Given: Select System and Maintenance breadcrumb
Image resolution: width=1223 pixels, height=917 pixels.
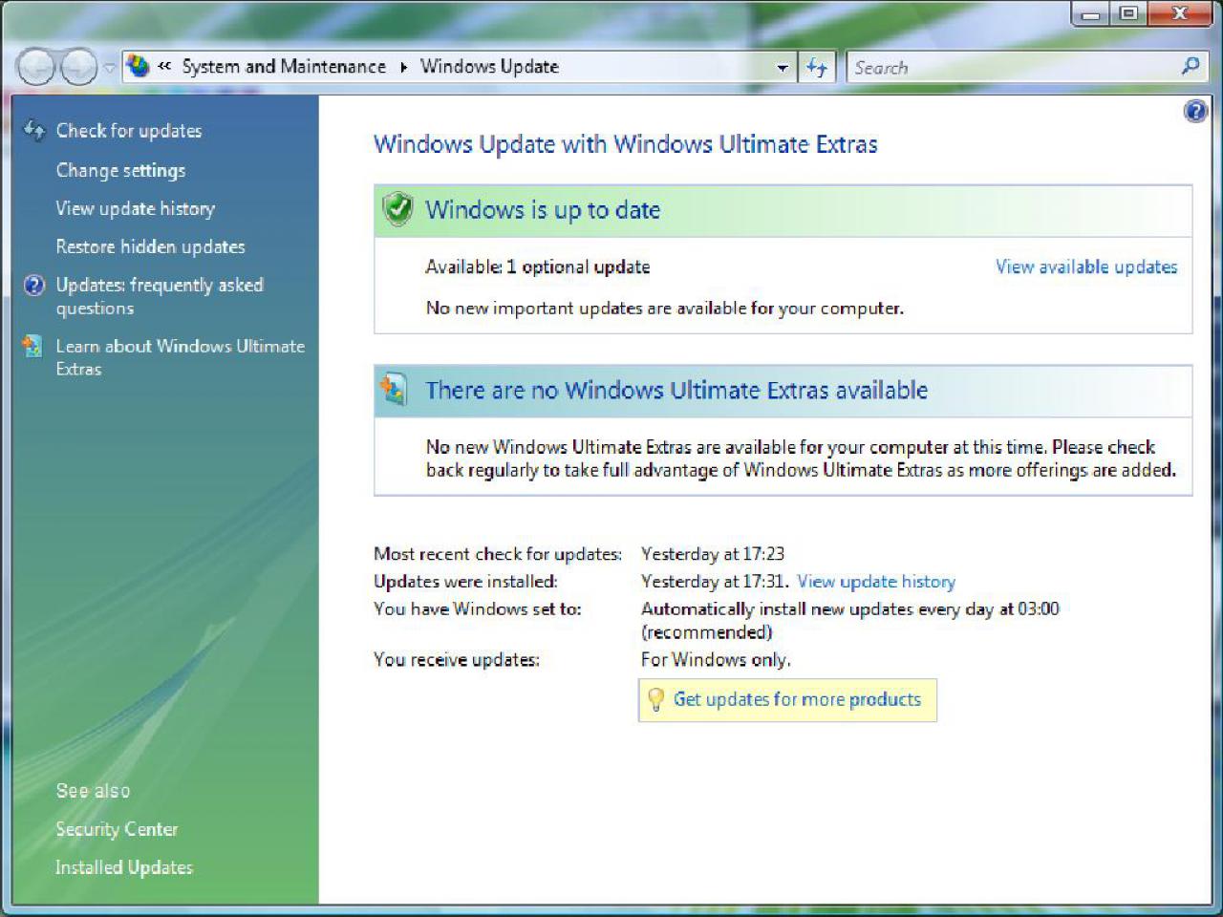Looking at the screenshot, I should click(x=284, y=67).
